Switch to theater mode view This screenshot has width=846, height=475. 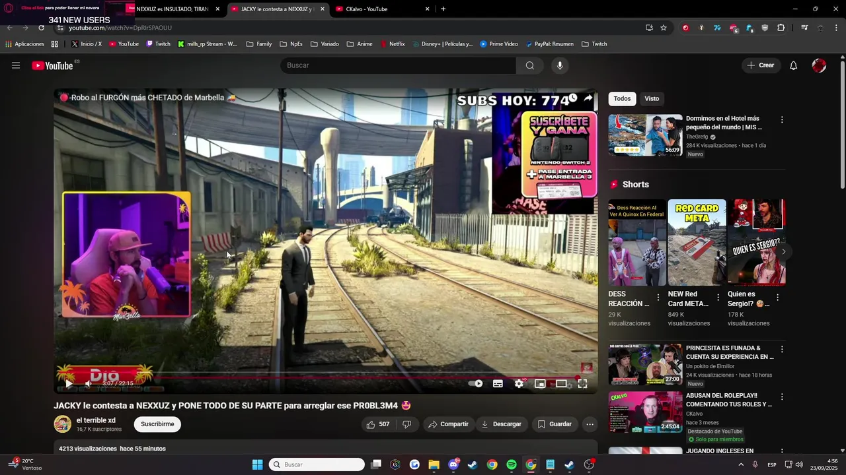click(x=561, y=383)
